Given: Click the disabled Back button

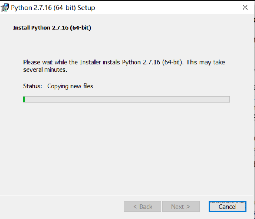Looking at the screenshot, I should click(142, 207).
